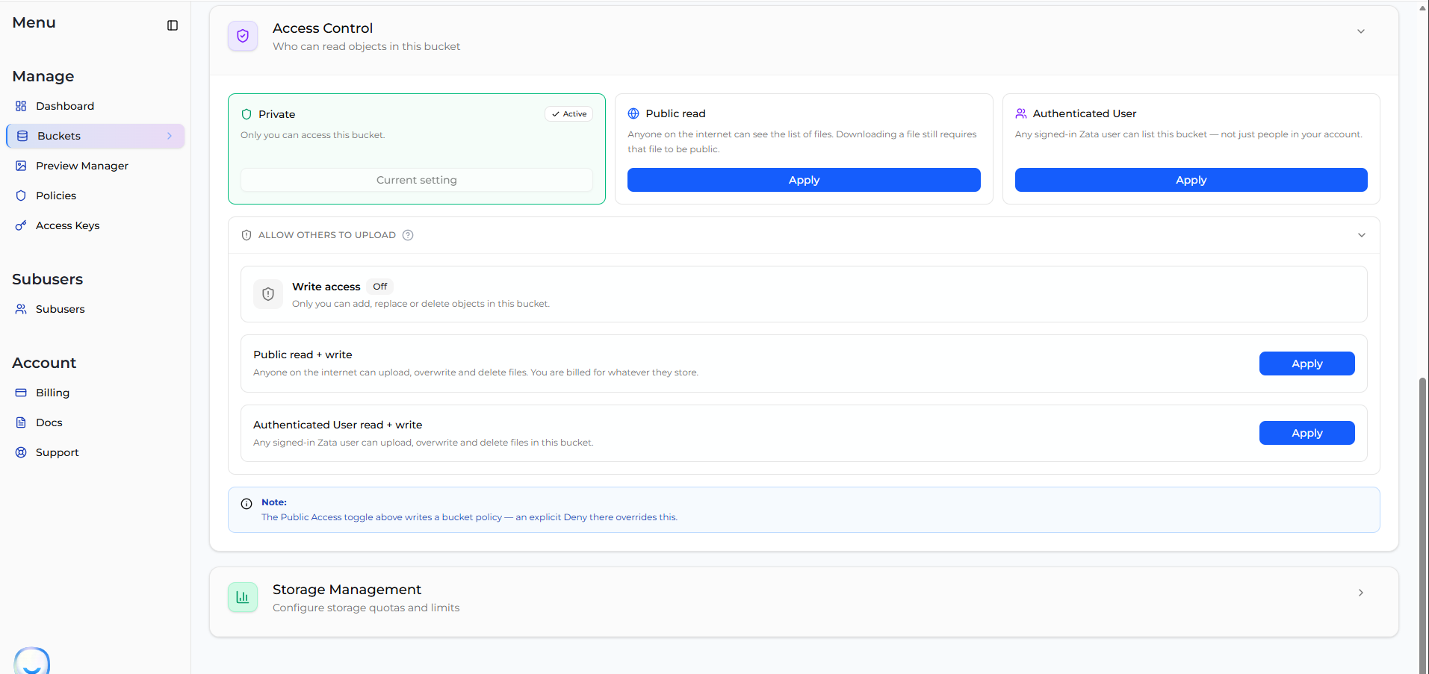Open the Billing menu item
The image size is (1429, 674).
tap(52, 393)
